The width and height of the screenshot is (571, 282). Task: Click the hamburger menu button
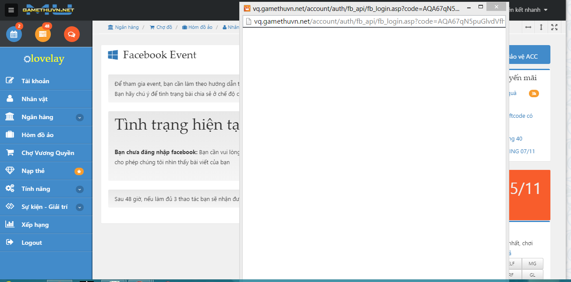click(x=11, y=10)
